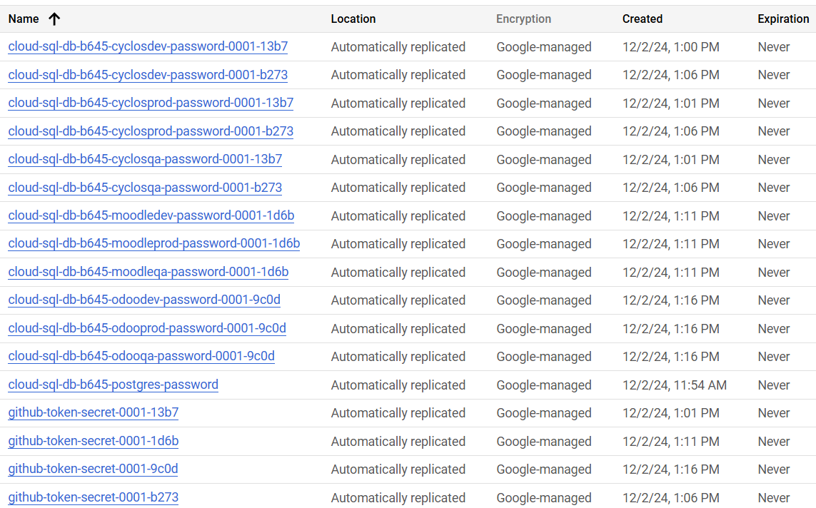This screenshot has width=816, height=508.
Task: Open secret cloud-sql-db-b645-moodleqa-password-0001-1d6b
Action: click(148, 272)
